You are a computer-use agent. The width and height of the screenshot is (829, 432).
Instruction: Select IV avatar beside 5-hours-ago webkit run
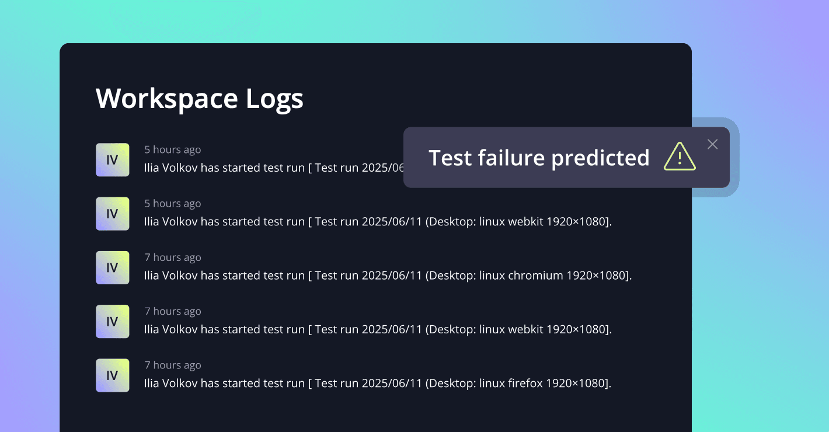tap(113, 214)
